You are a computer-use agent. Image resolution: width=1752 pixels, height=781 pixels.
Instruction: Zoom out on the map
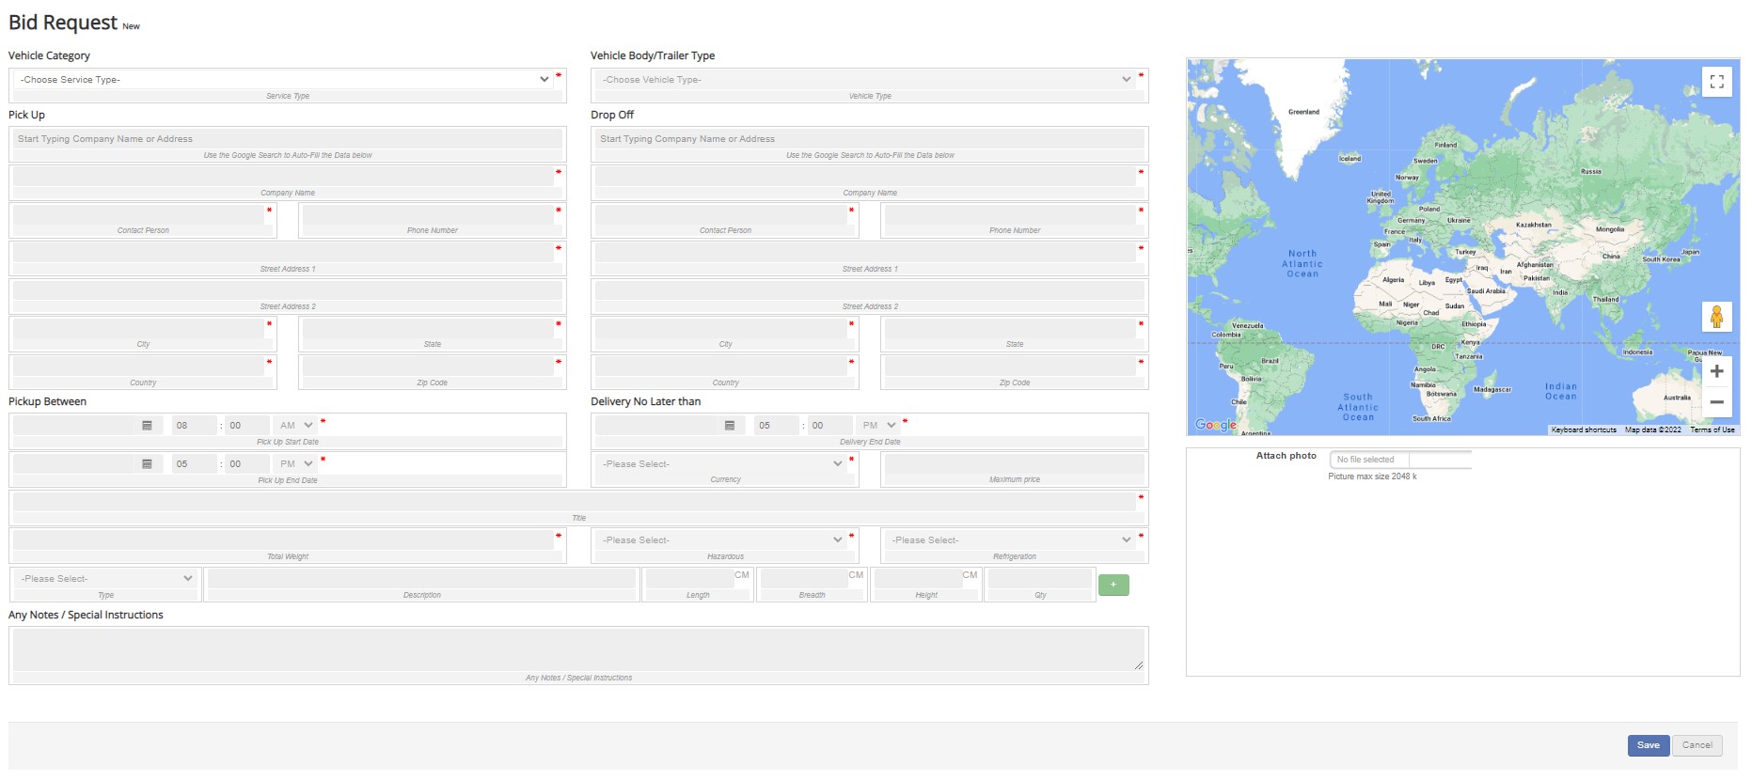[x=1716, y=402]
